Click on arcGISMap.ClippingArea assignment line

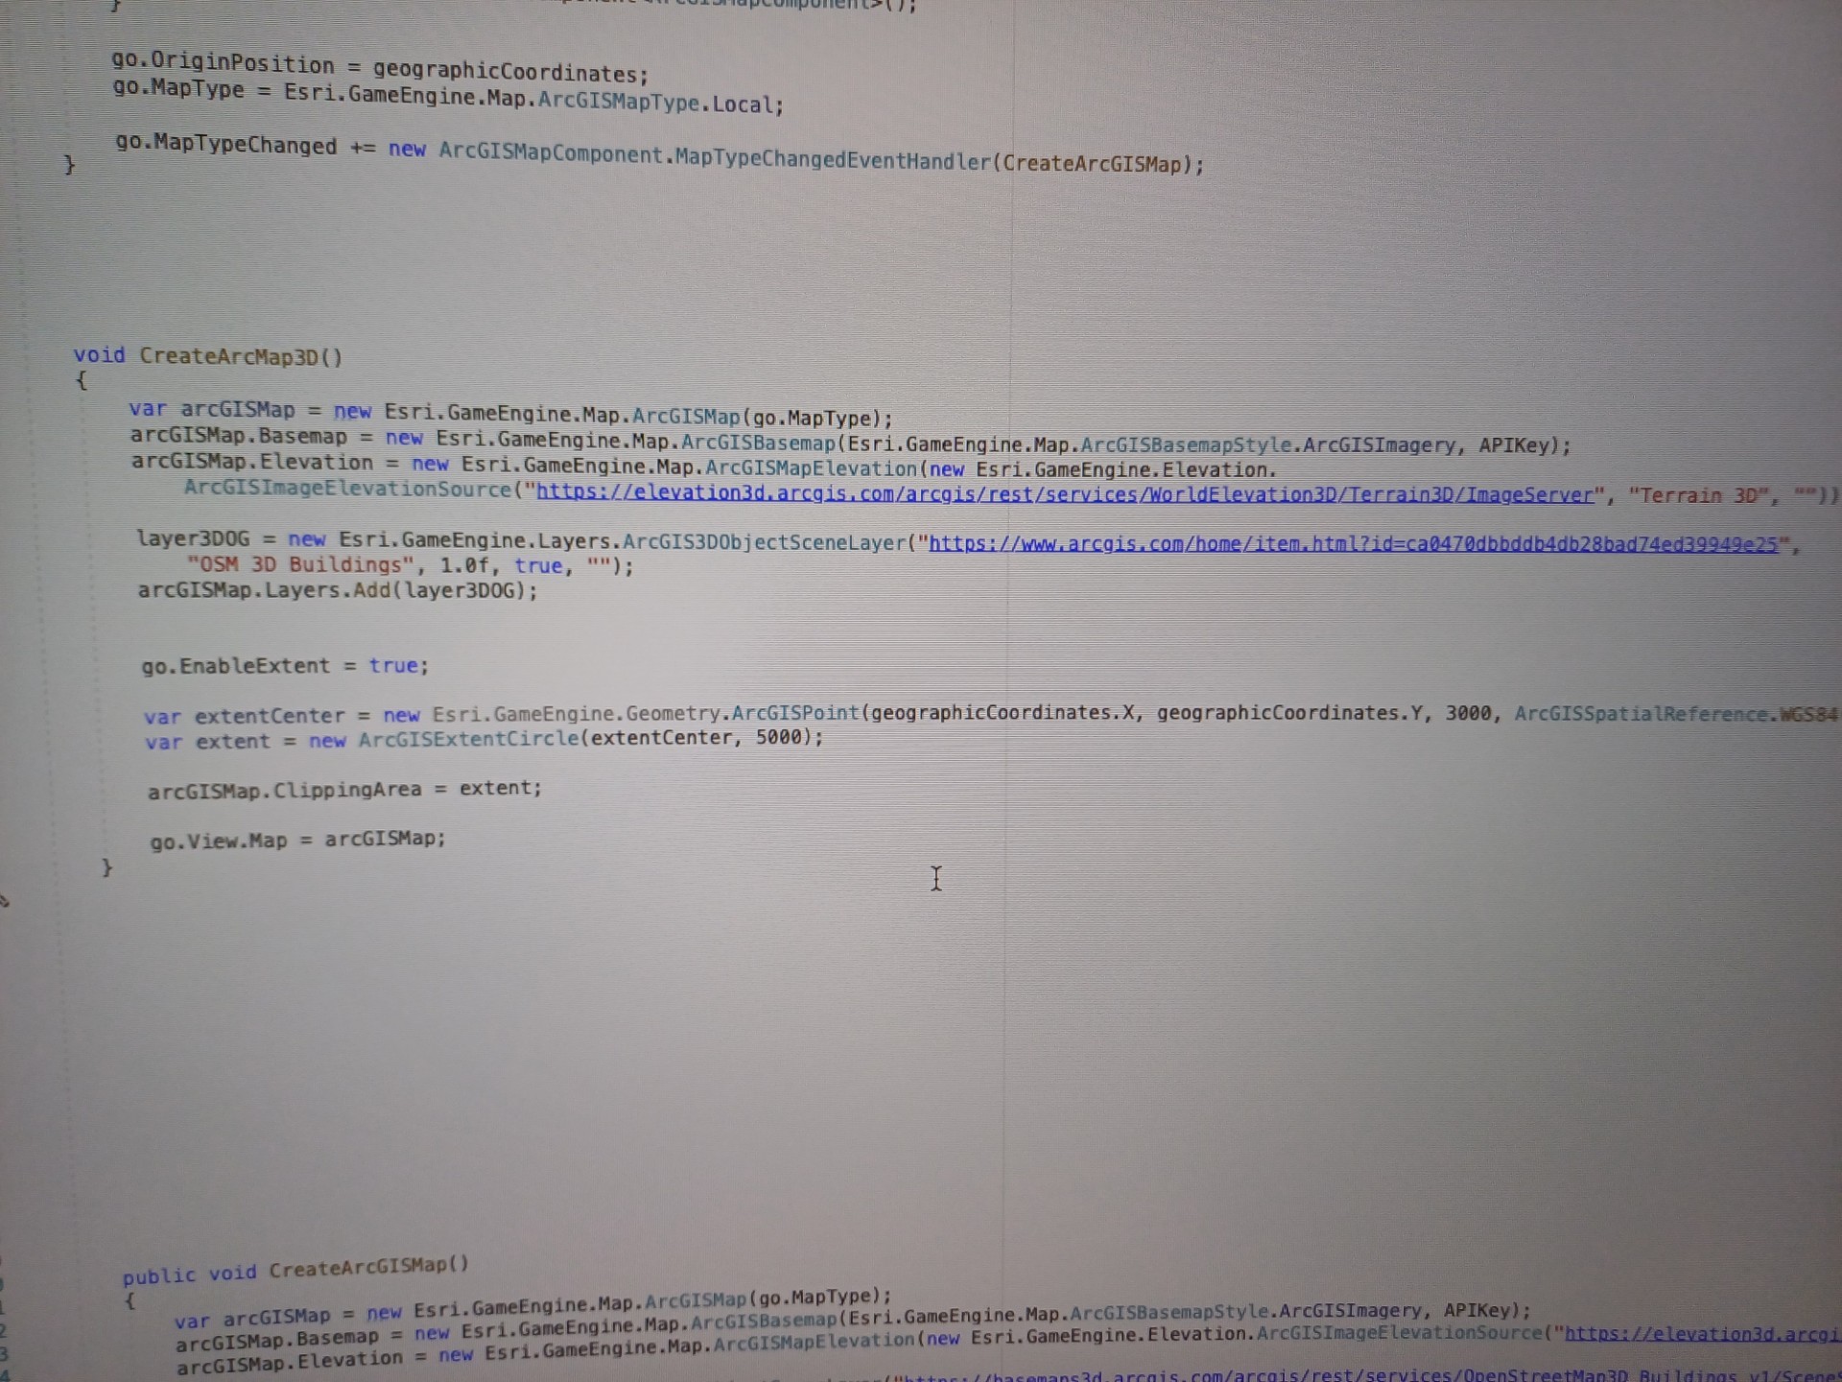coord(343,790)
